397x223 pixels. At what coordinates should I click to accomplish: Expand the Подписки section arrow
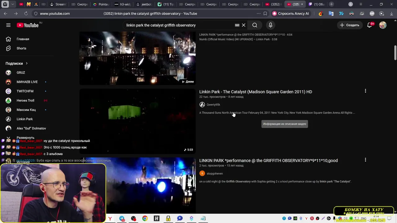(x=27, y=63)
